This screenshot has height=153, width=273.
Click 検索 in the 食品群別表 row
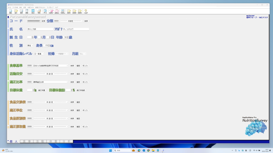pos(72,118)
